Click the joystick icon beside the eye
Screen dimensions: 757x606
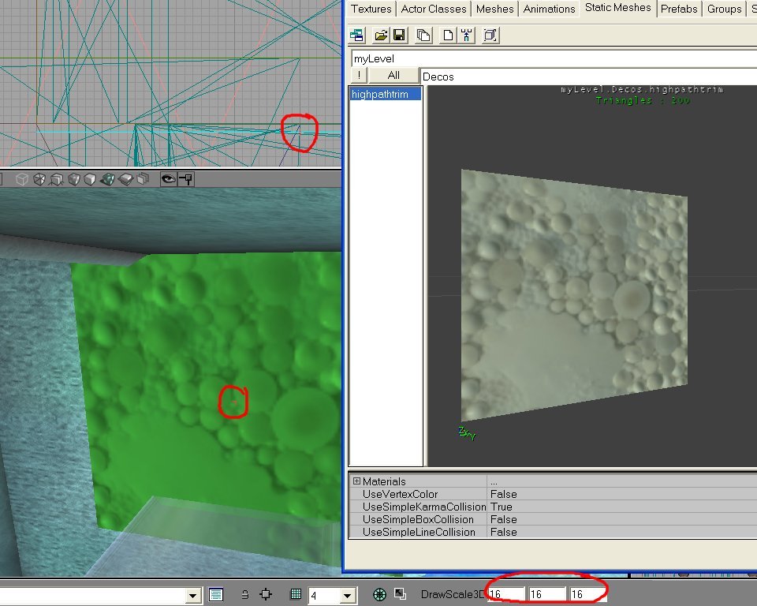[187, 180]
